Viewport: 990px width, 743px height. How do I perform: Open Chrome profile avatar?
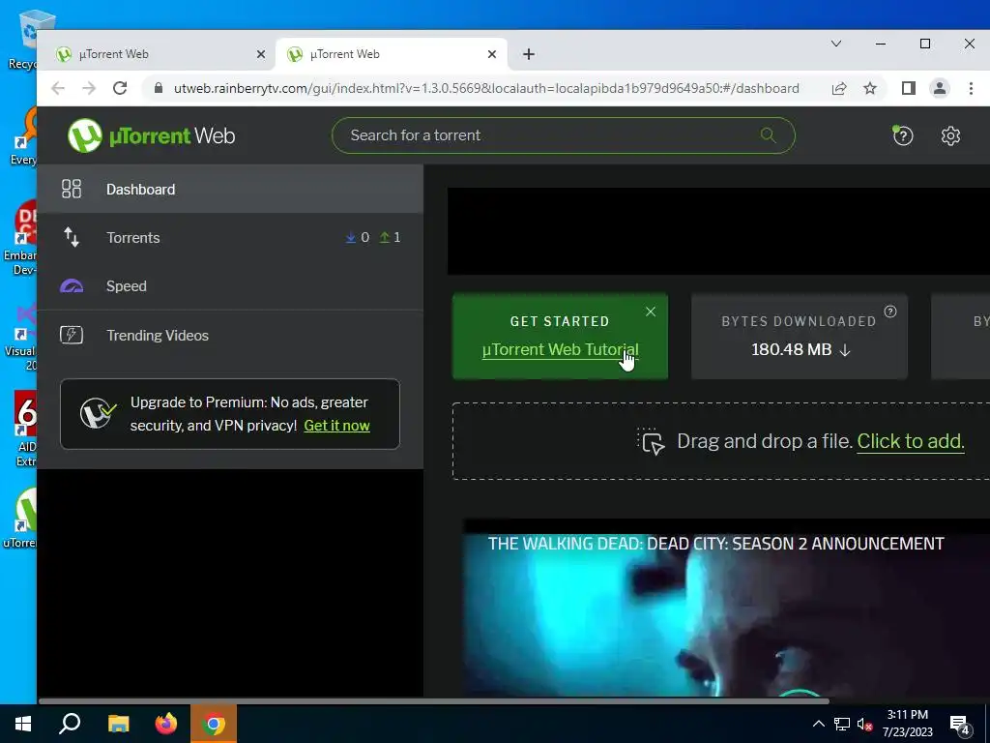tap(940, 88)
